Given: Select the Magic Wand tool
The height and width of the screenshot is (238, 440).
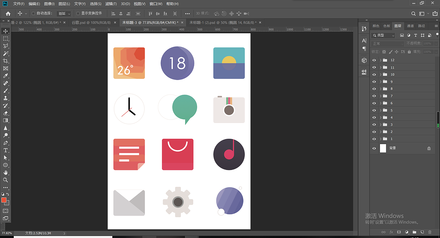Looking at the screenshot, I should coord(5,54).
